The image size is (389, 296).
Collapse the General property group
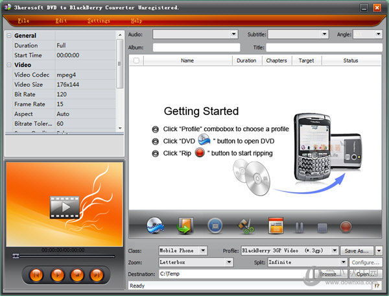(9, 36)
